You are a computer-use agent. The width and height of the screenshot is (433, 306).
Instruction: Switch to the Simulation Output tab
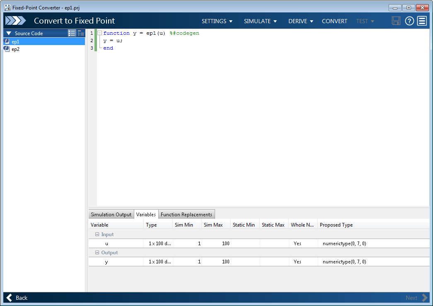[x=111, y=214]
